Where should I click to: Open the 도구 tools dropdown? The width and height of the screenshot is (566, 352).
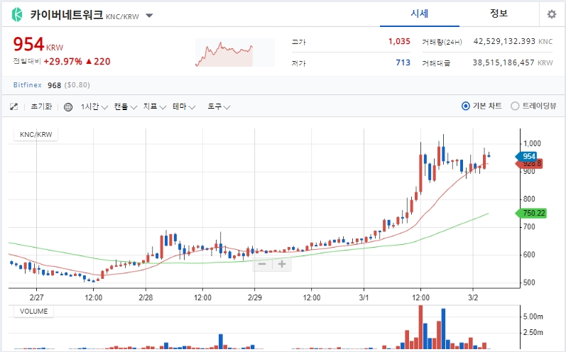[x=219, y=106]
